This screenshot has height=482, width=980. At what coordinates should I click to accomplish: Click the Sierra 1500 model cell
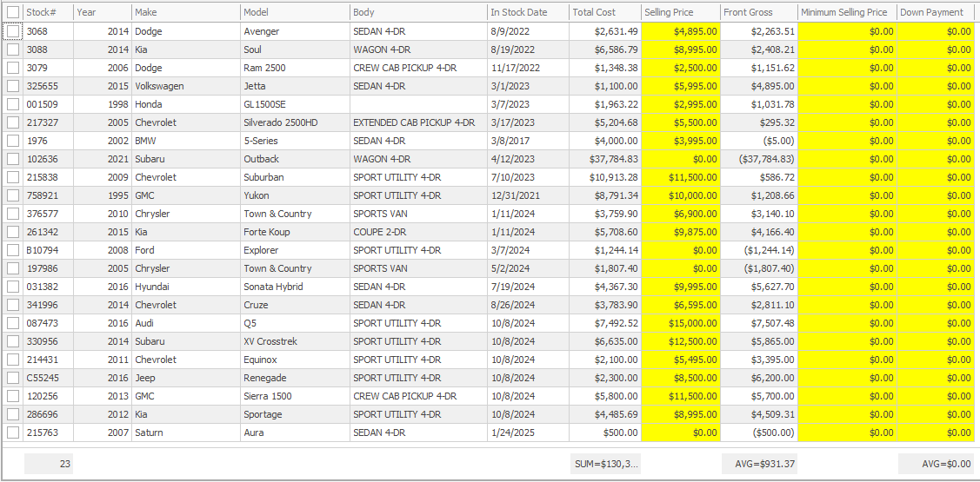click(295, 396)
